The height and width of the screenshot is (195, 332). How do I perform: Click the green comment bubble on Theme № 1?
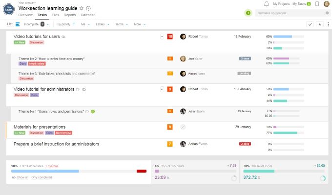[x=93, y=112]
